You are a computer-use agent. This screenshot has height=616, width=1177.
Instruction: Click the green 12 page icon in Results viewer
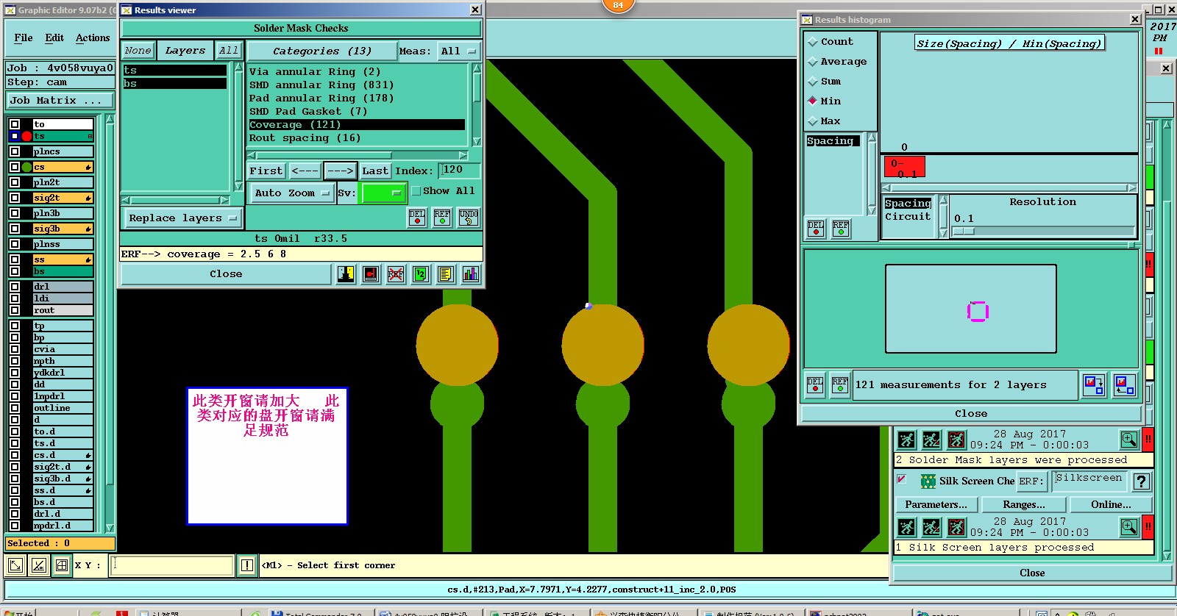click(421, 274)
